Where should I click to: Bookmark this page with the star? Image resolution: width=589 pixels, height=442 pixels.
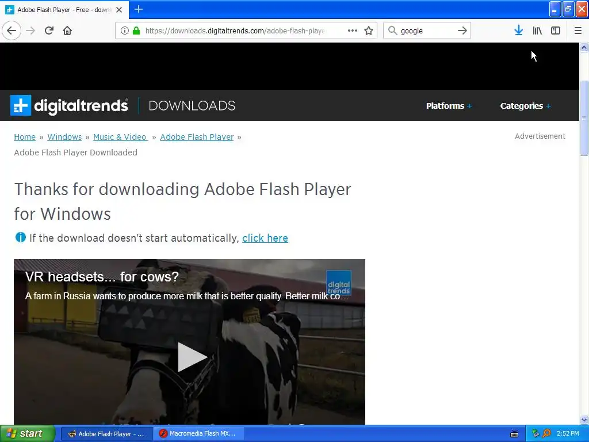(x=369, y=31)
